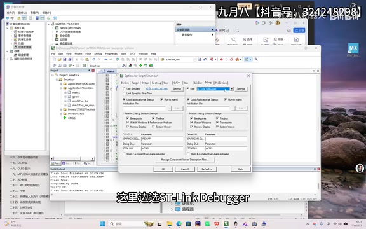Open Options for Target wand icon

124,66
